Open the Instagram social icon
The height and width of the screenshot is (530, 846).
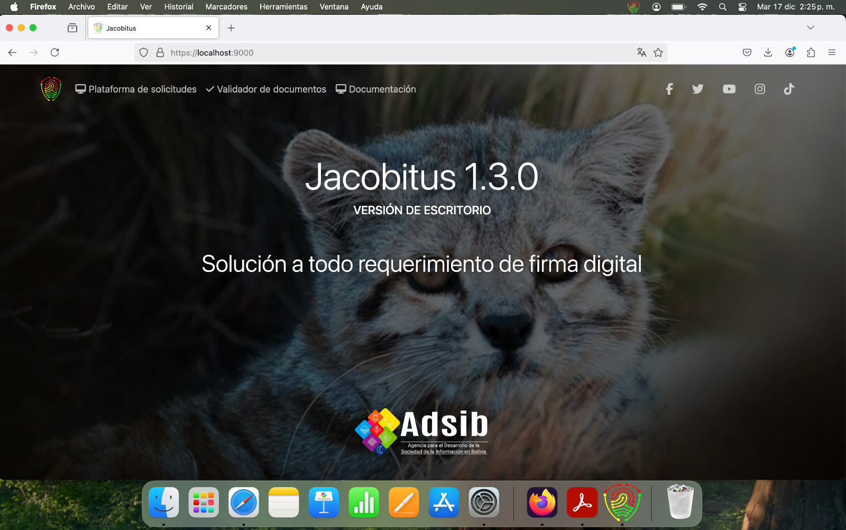click(x=759, y=89)
